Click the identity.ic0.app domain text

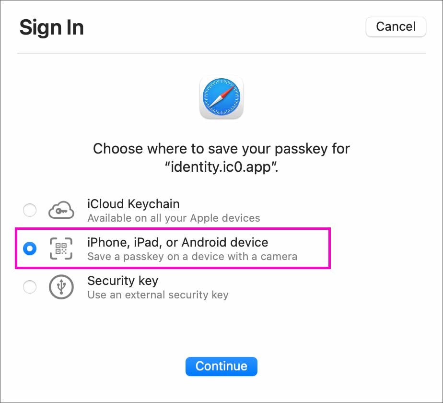(x=221, y=167)
